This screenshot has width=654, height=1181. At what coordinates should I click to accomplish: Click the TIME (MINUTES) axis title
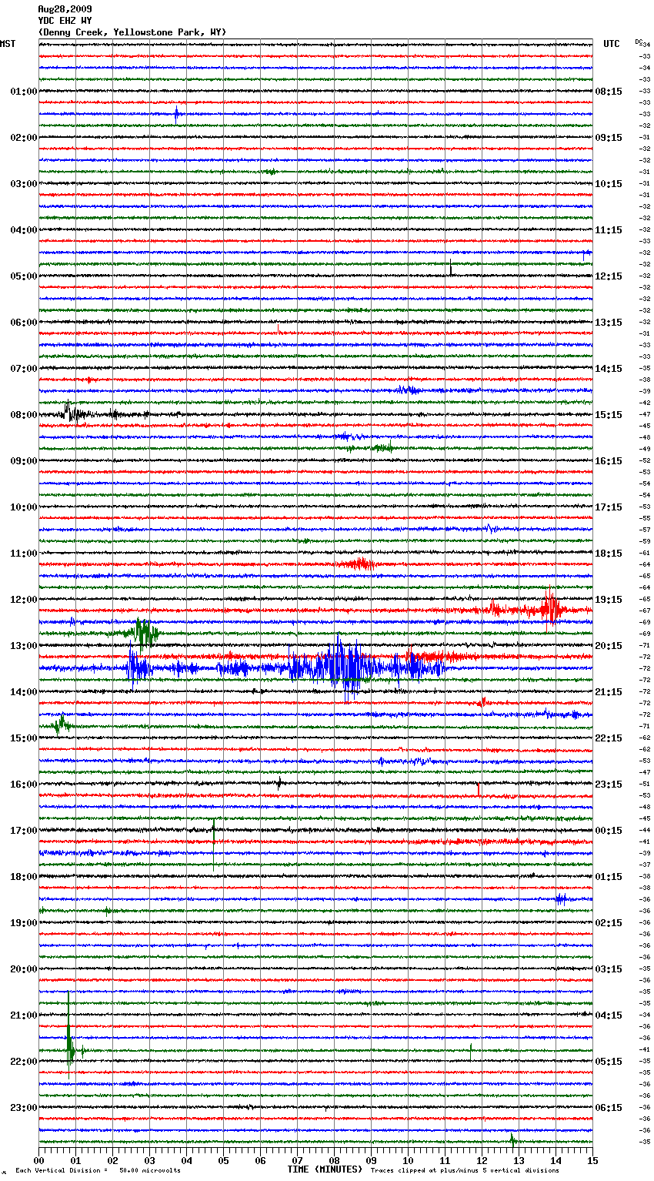click(325, 1169)
